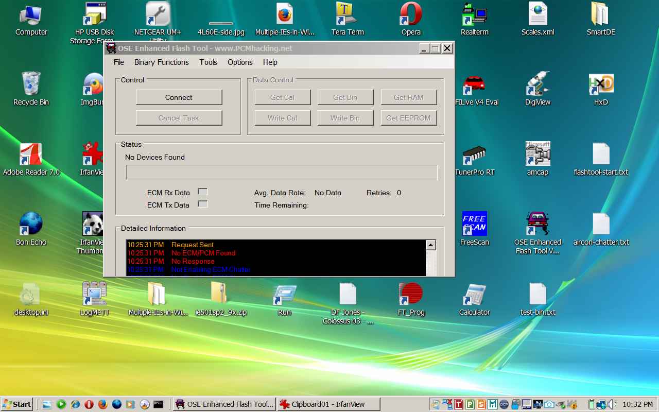Viewport: 659px width, 412px height.
Task: Click the Get RAM button
Action: pyautogui.click(x=408, y=97)
